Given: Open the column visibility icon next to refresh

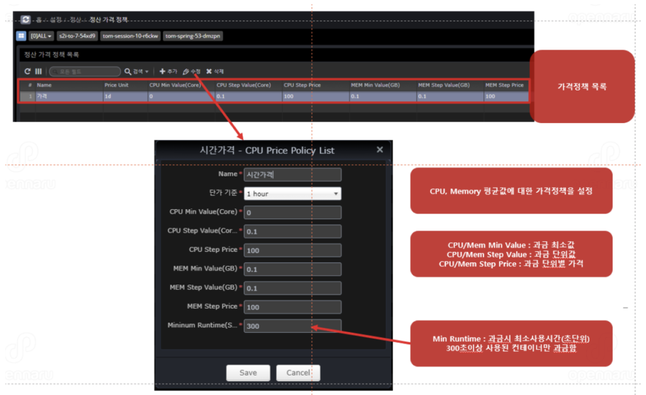Looking at the screenshot, I should pos(38,71).
